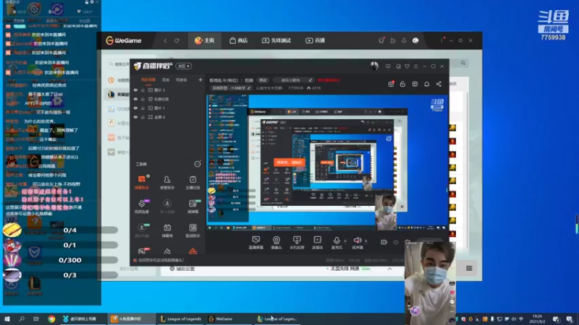
Task: Click the taskbar clock showing 19:26
Action: (x=537, y=319)
